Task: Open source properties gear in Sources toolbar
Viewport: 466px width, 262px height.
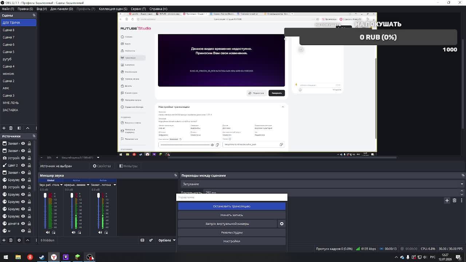Action: [19, 240]
